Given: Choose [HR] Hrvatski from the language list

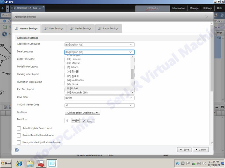Looking at the screenshot, I should 98,59.
